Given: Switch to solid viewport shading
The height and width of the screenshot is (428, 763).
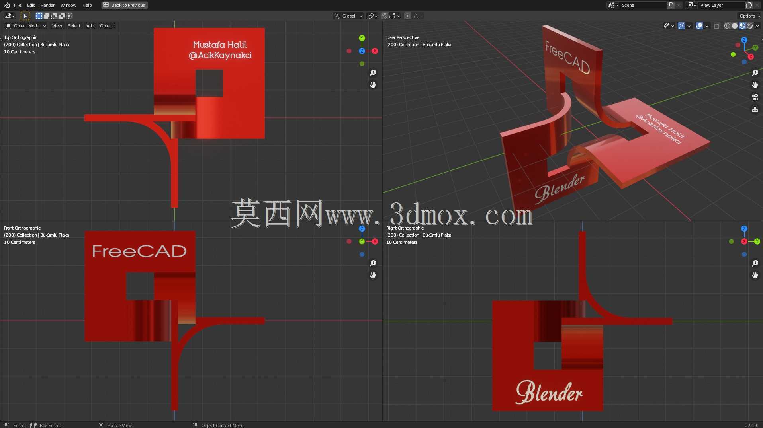Looking at the screenshot, I should click(735, 26).
